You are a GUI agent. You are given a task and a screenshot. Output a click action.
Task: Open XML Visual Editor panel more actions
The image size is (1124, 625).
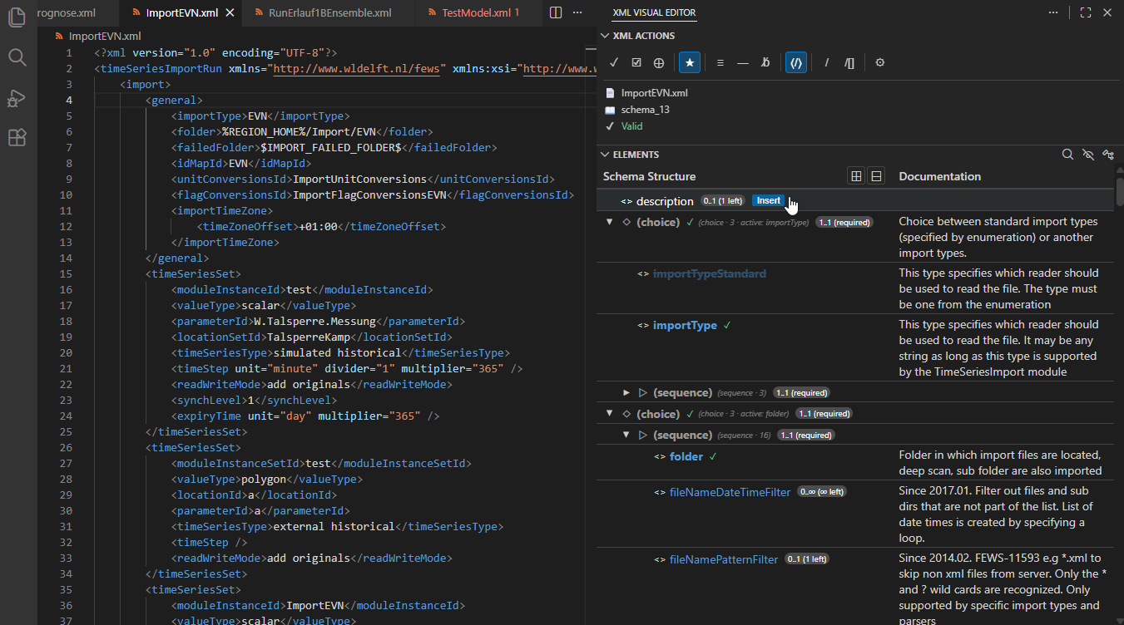(x=1054, y=12)
